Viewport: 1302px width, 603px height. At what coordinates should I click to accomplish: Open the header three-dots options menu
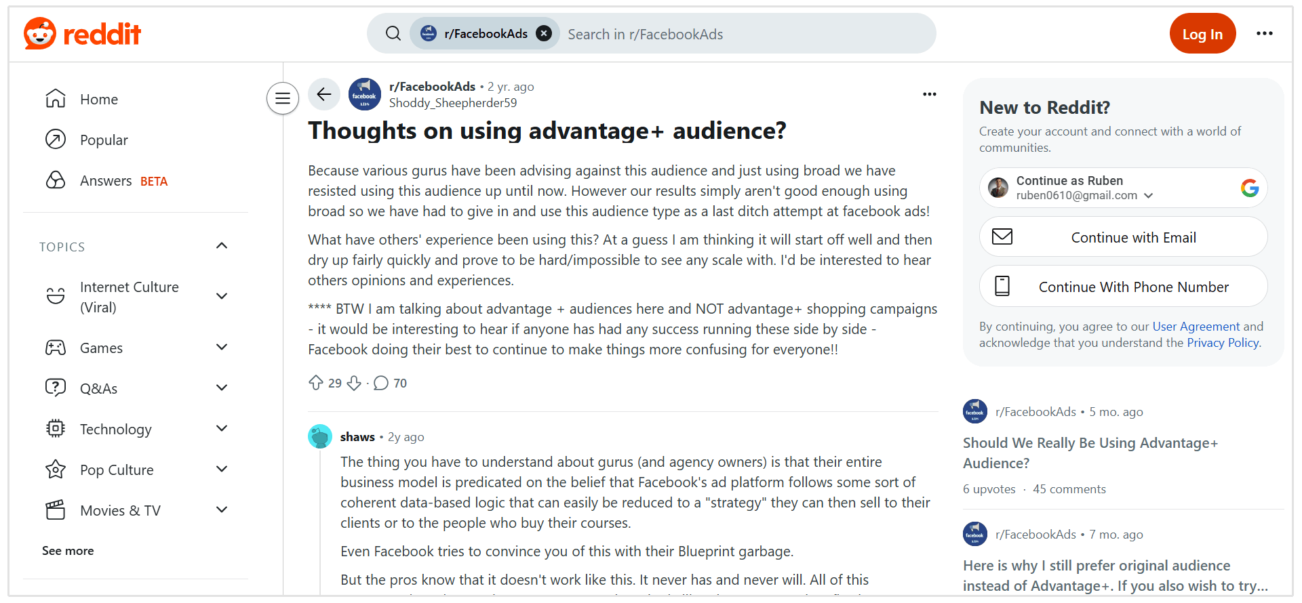1264,33
